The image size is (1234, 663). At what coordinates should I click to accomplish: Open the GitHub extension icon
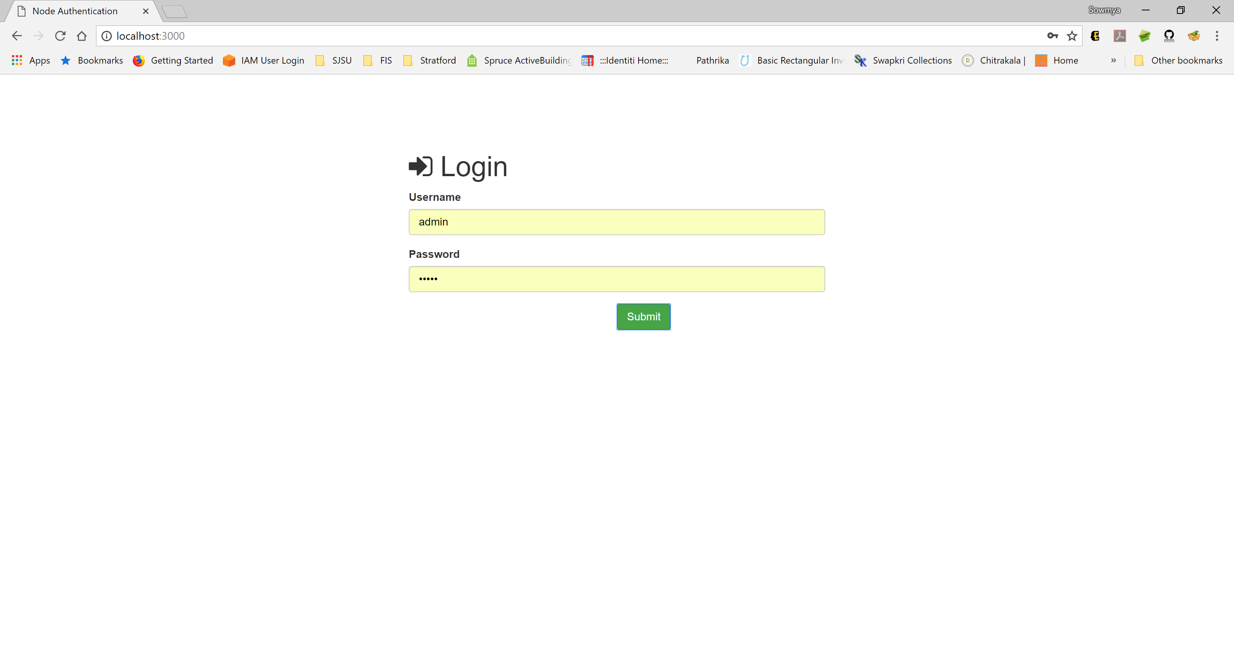point(1169,36)
